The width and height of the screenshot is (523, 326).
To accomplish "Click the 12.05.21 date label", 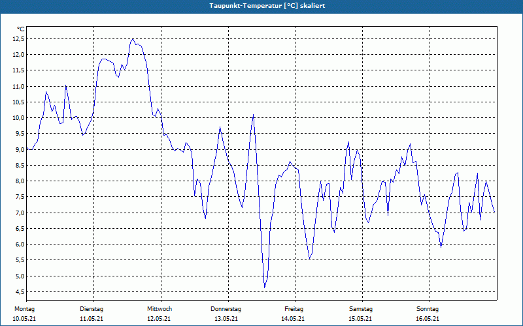I will [159, 319].
